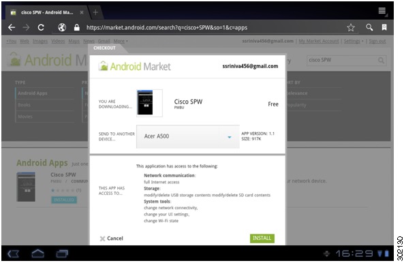Tap the battery status icon
The image size is (404, 263).
click(387, 253)
